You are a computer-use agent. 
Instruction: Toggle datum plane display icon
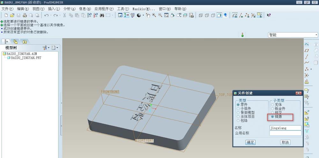235,15
